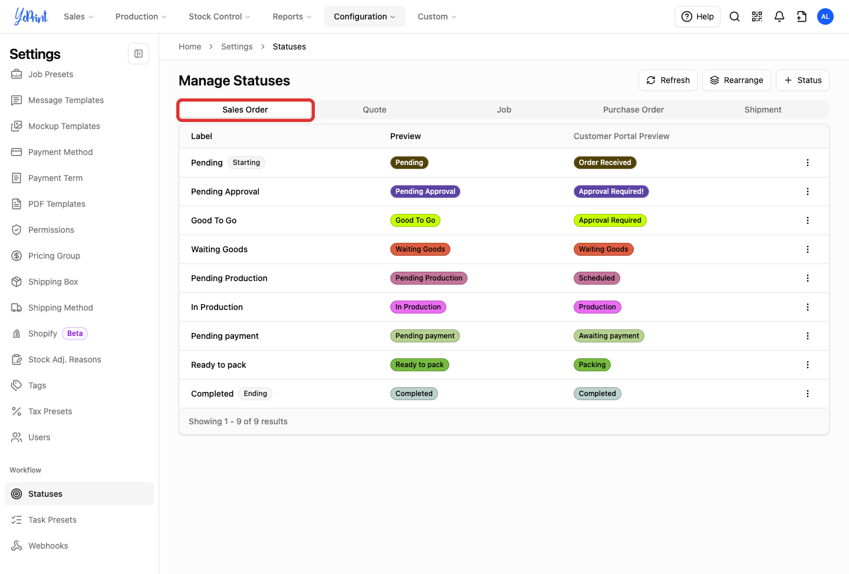Open the Help button

[697, 17]
